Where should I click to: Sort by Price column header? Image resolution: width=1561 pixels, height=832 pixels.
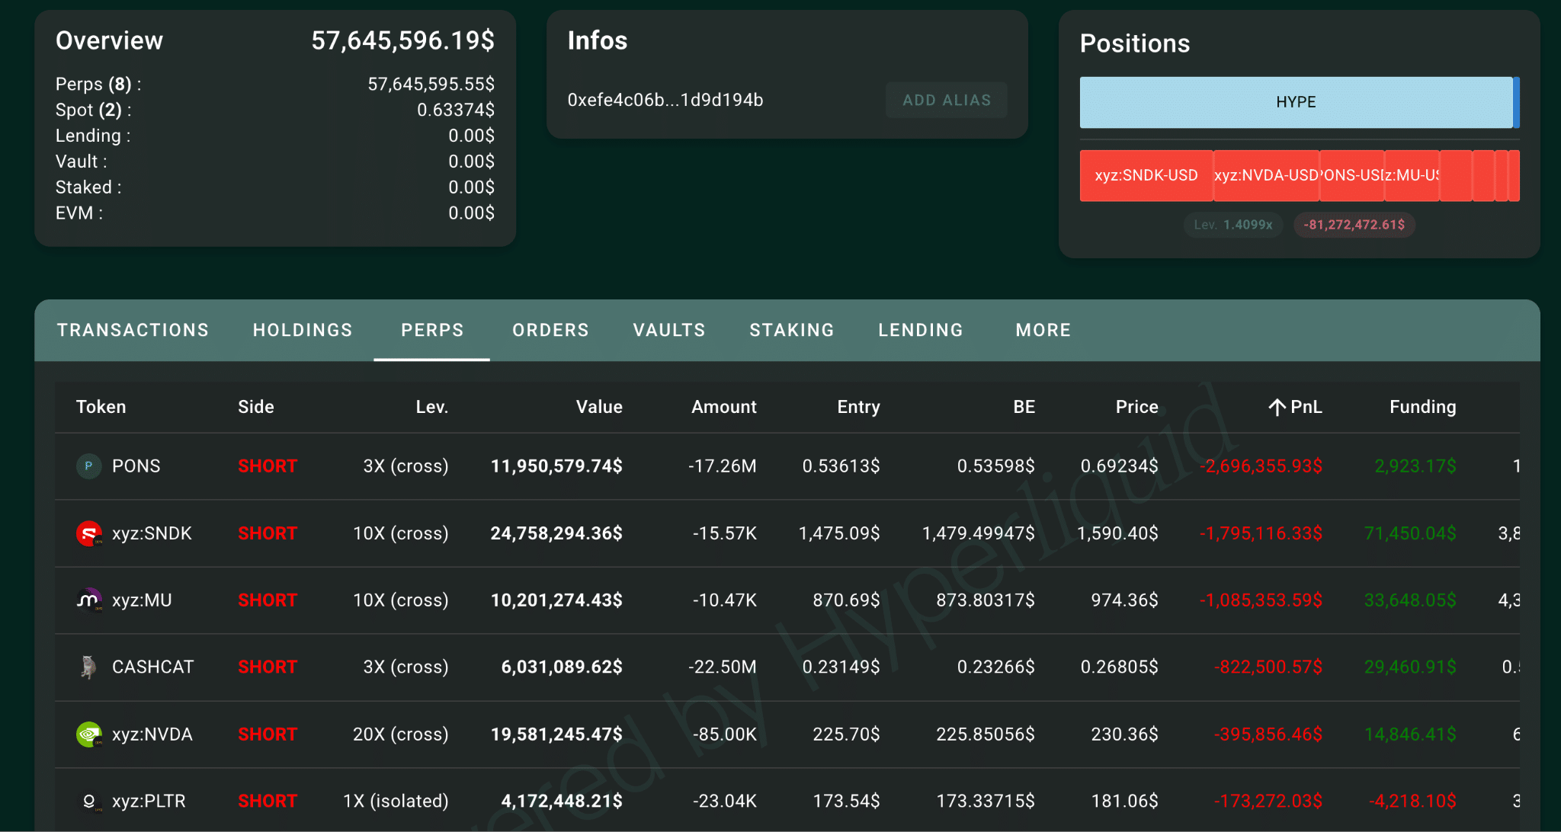[1137, 407]
